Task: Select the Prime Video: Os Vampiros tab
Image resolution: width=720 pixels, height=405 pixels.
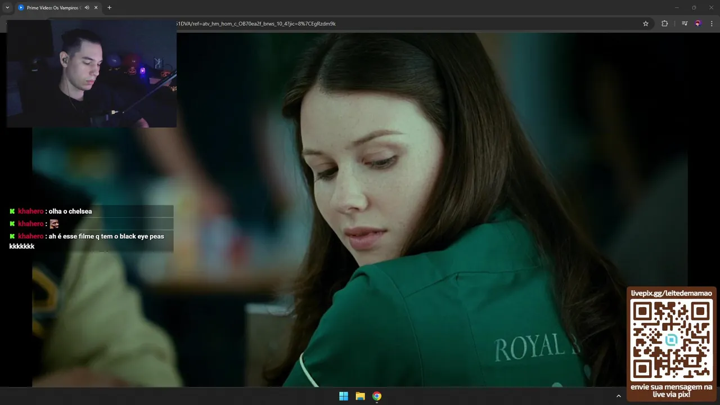Action: point(53,8)
